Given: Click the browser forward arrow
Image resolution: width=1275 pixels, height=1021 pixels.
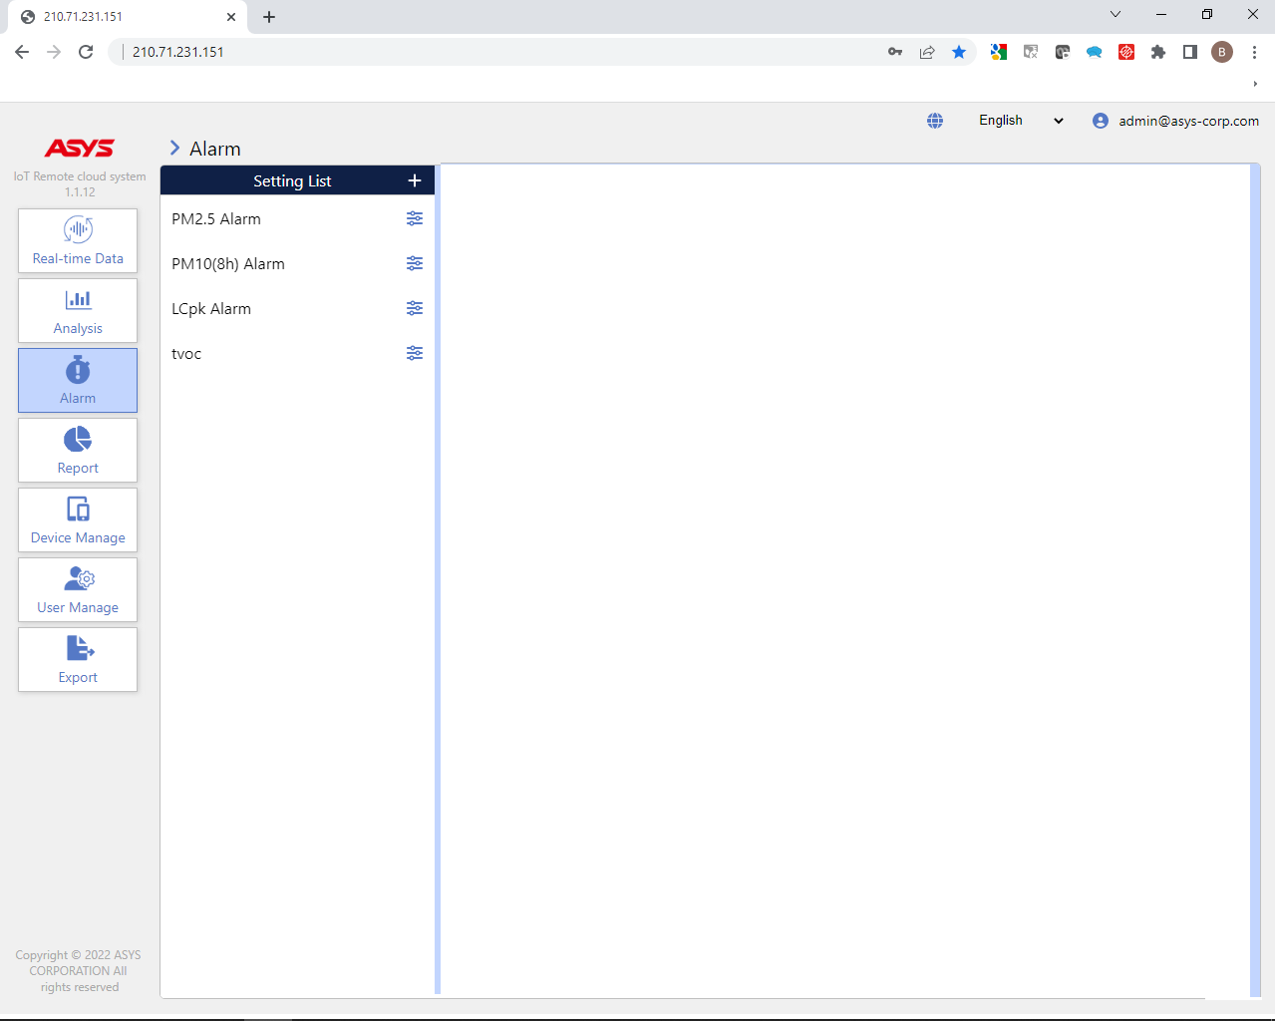Looking at the screenshot, I should pyautogui.click(x=54, y=52).
